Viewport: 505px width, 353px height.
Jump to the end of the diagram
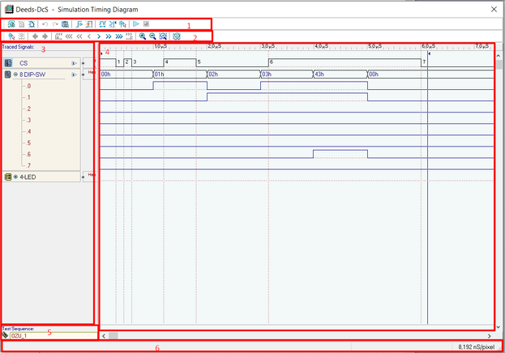click(129, 36)
